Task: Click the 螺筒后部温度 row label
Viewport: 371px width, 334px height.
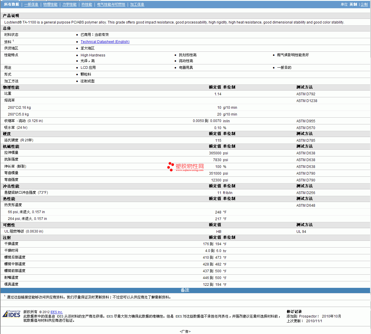Action: pos(15,257)
